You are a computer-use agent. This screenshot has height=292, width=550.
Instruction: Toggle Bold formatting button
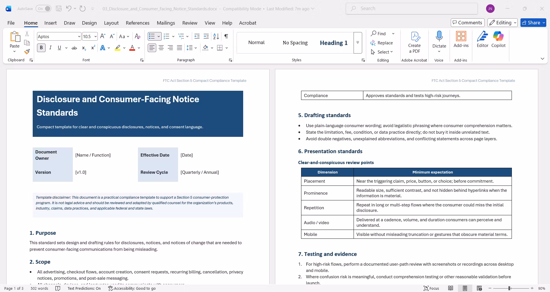41,48
